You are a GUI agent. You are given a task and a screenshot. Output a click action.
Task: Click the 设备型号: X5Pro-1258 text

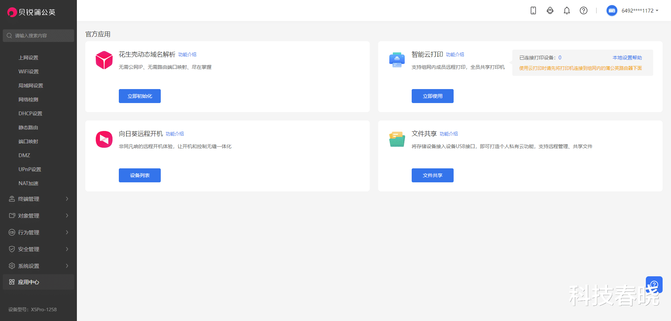click(x=33, y=309)
